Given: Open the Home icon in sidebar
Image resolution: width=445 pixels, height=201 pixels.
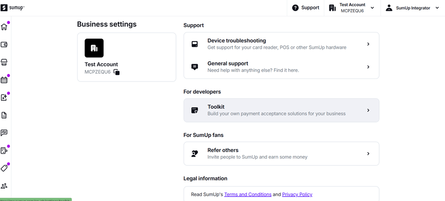Looking at the screenshot, I should click(x=4, y=27).
